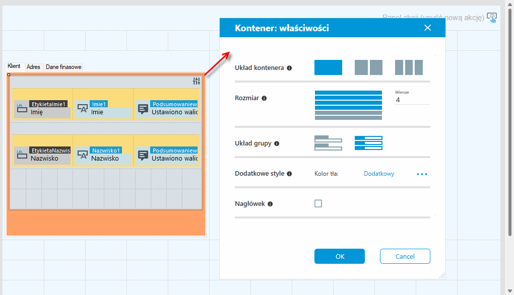Open info icon beside Układ grupy
Viewport: 514px width, 295px height.
277,143
